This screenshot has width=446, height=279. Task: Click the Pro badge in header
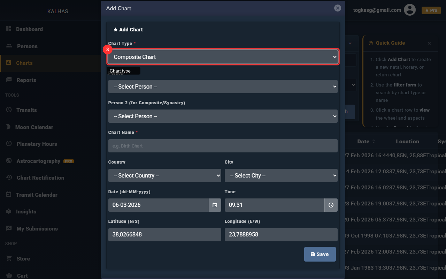[431, 10]
